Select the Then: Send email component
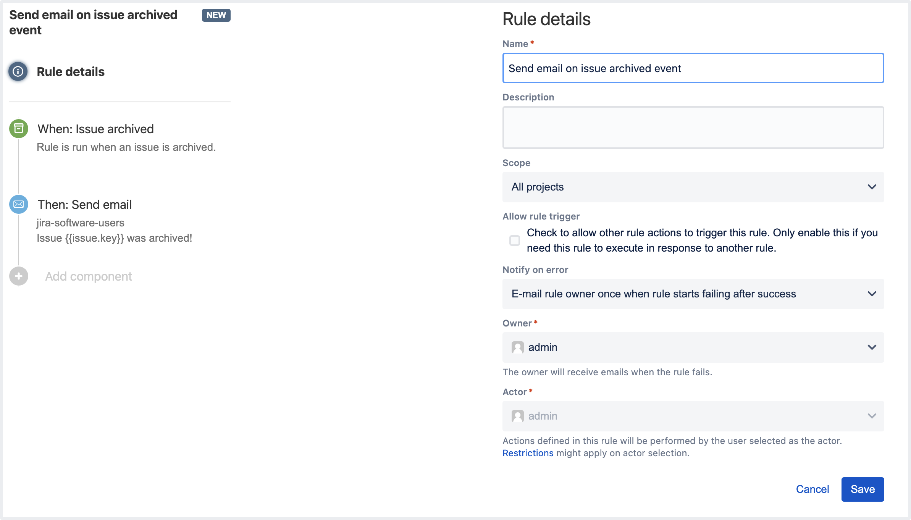This screenshot has width=911, height=520. [x=84, y=205]
